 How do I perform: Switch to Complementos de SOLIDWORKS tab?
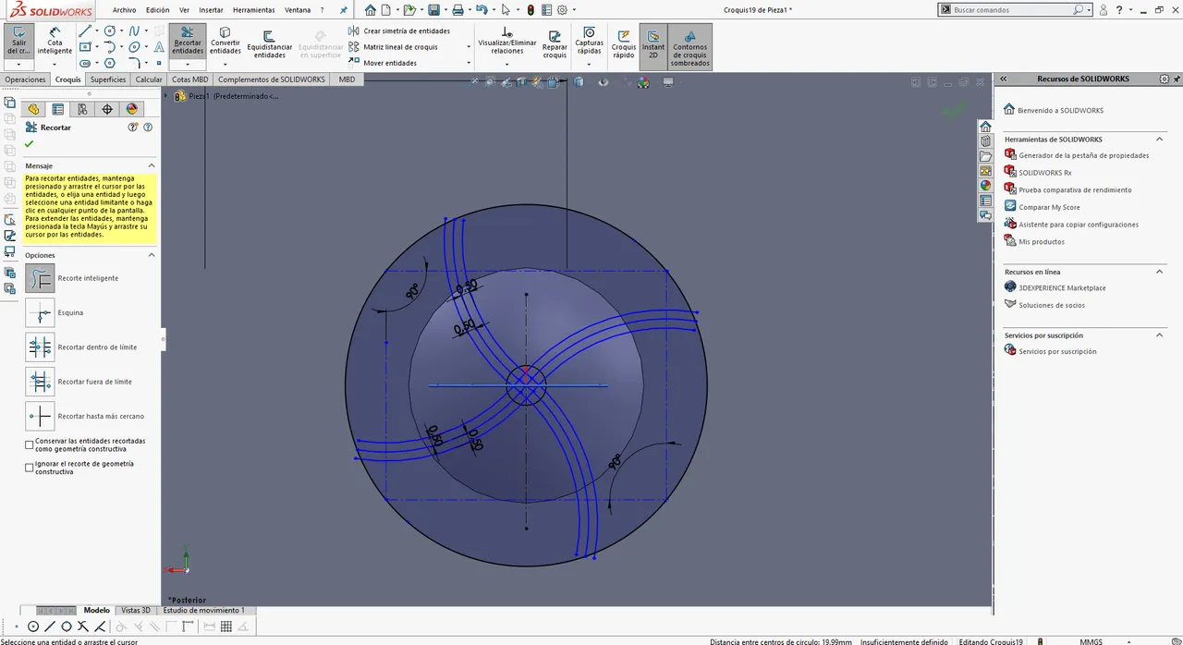tap(272, 79)
